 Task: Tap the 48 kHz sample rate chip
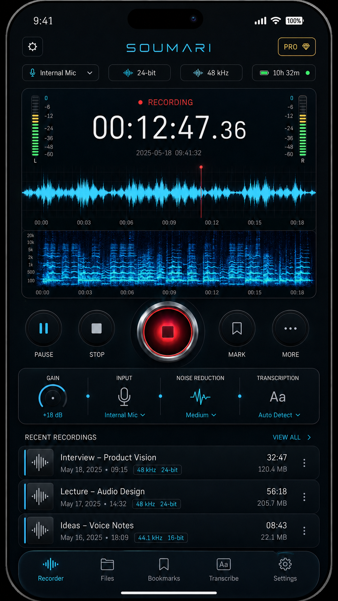click(x=211, y=73)
